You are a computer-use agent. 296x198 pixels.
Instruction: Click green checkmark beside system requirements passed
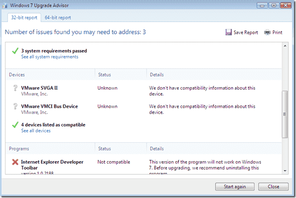coord(15,51)
